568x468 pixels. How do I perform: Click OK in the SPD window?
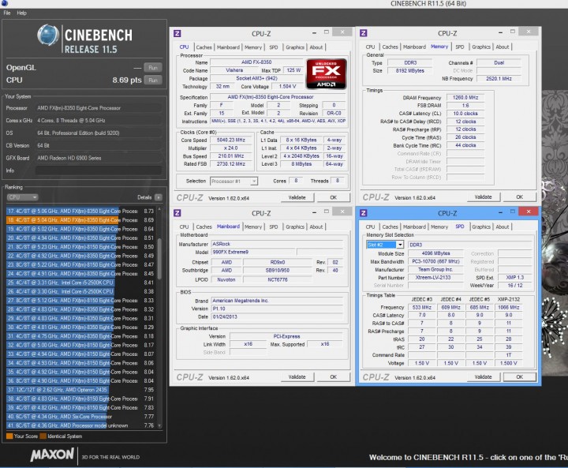(x=519, y=377)
